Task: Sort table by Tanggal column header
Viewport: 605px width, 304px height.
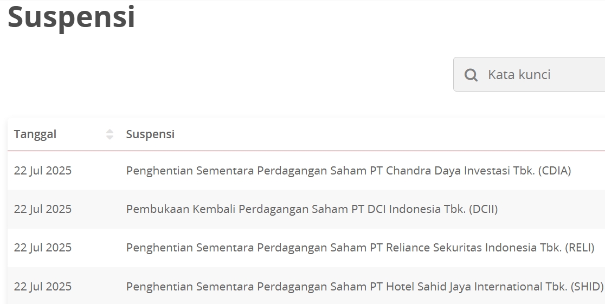Action: [35, 134]
